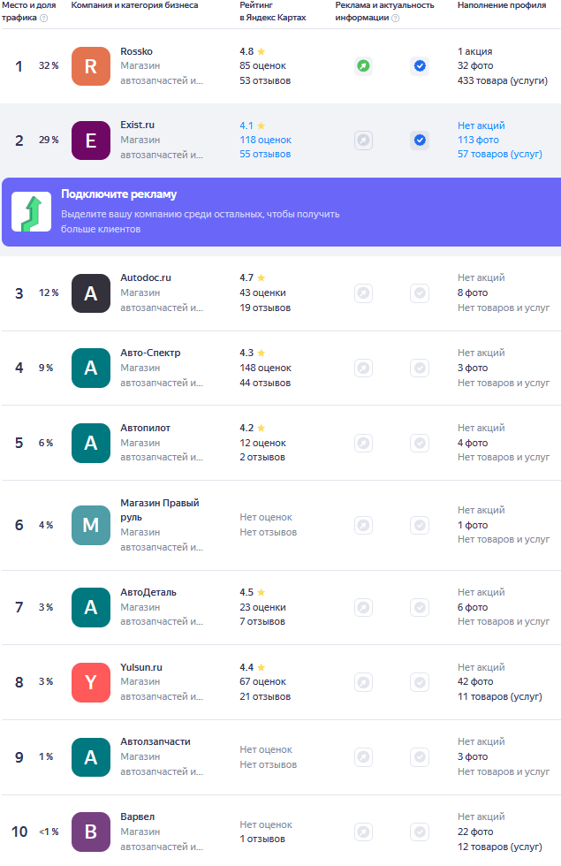Image resolution: width=561 pixels, height=866 pixels.
Task: Open the '57 товаров (услуг)' link
Action: [x=499, y=154]
